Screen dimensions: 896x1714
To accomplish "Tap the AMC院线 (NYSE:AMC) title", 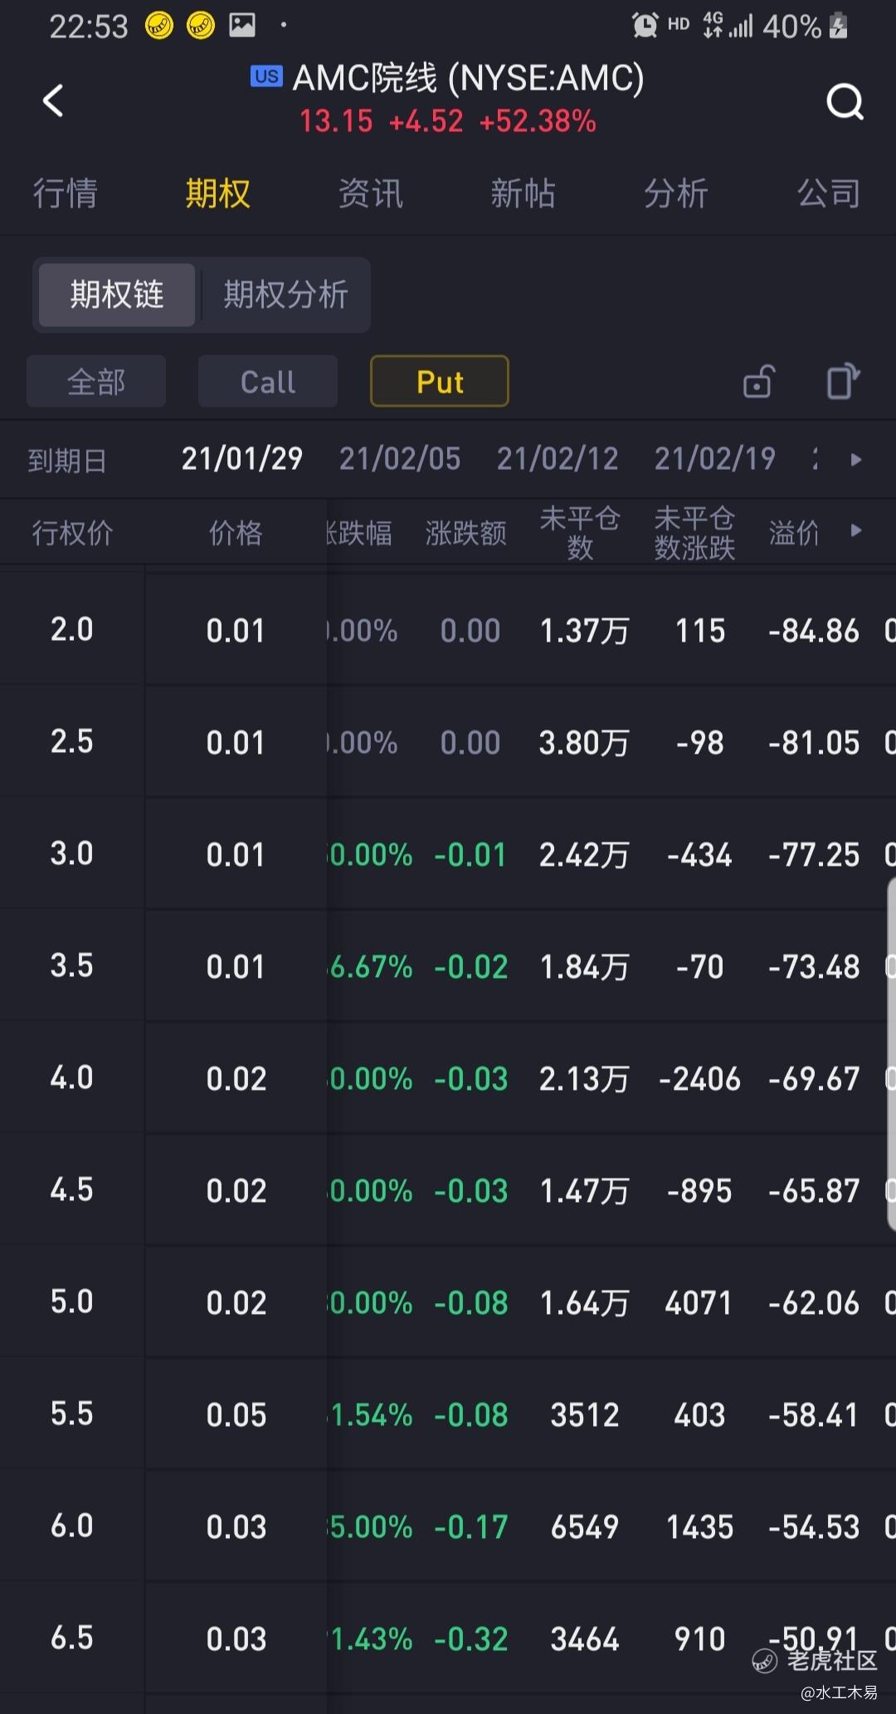I will tap(469, 78).
